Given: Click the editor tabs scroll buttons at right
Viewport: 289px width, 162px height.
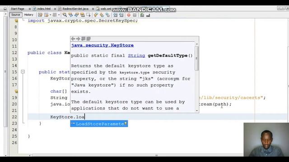Looking at the screenshot, I should (x=281, y=8).
